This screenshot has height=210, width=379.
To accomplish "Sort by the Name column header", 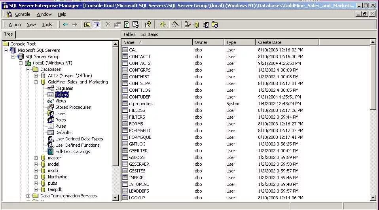I will [x=157, y=42].
